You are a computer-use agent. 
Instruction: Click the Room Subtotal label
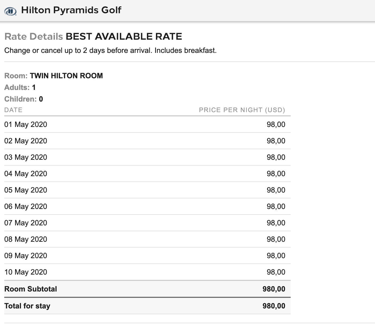click(x=30, y=289)
